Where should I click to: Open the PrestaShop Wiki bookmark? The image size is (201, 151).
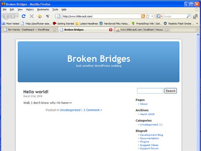click(147, 24)
